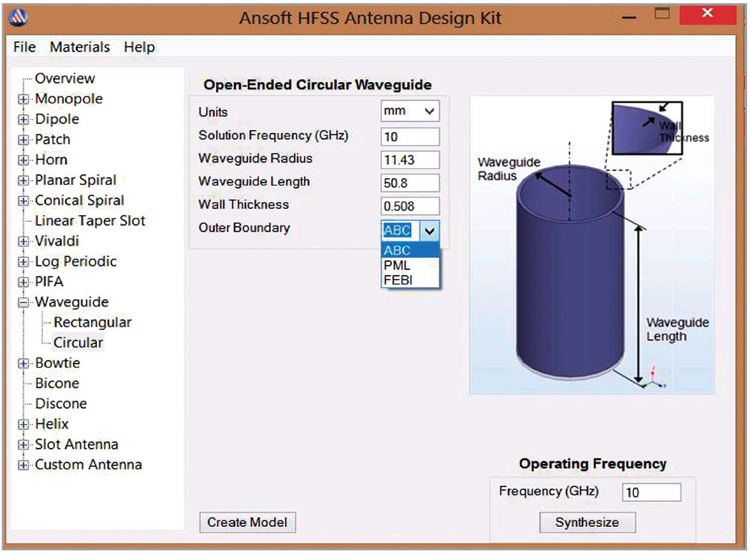The width and height of the screenshot is (750, 554).
Task: Expand the Helix tree node
Action: click(23, 424)
